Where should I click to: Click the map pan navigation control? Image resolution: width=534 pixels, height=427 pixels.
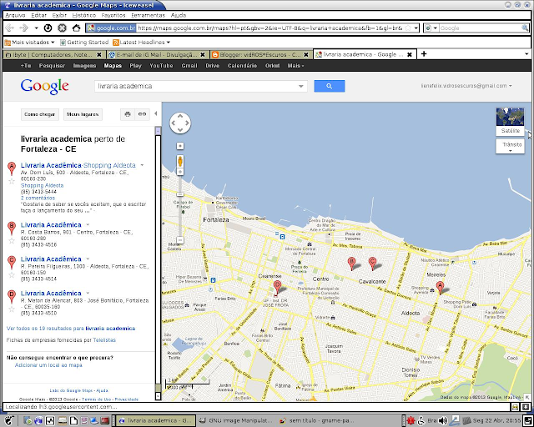(180, 123)
